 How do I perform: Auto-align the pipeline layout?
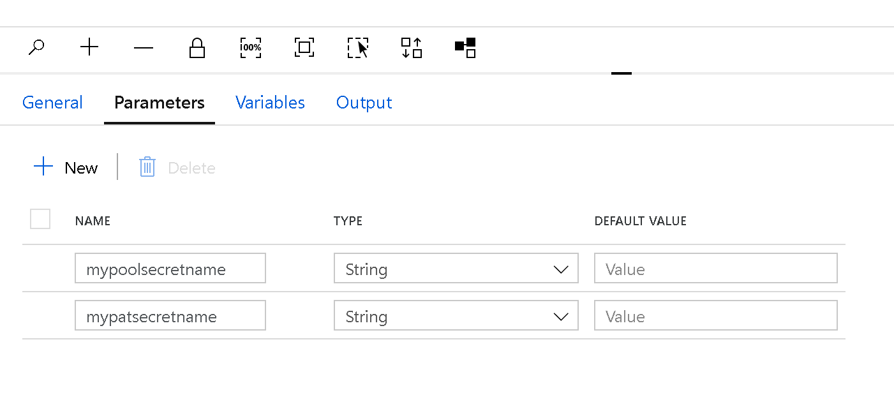click(411, 47)
